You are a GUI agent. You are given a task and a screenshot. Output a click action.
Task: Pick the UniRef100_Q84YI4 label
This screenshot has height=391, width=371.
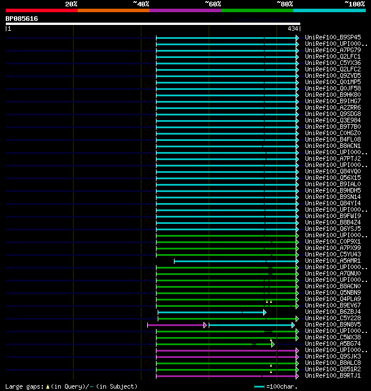[333, 204]
